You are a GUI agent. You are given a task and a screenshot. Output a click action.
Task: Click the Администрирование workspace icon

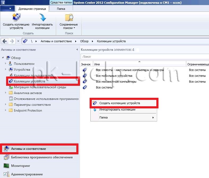pos(6,174)
